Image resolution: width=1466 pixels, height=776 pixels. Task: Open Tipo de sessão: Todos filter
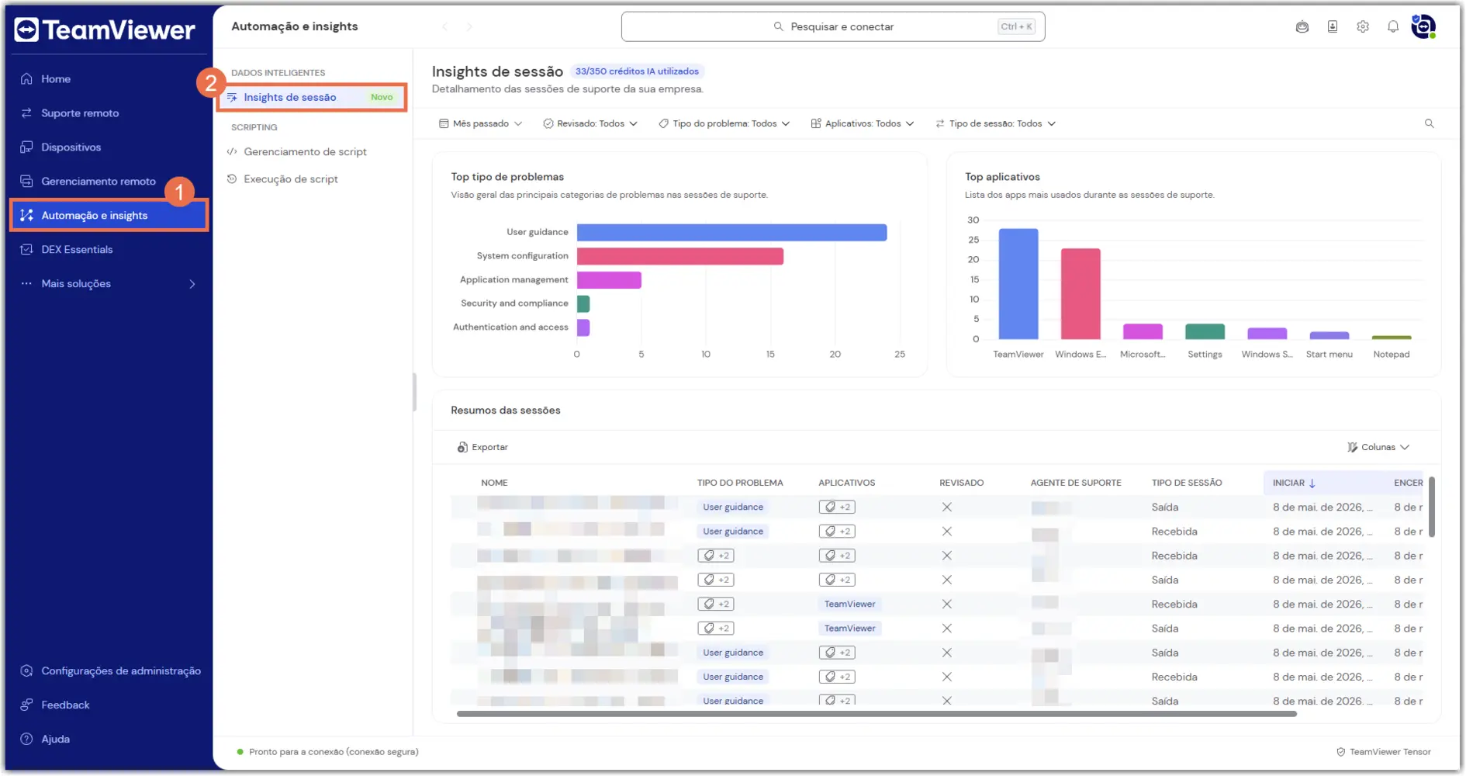coord(995,124)
